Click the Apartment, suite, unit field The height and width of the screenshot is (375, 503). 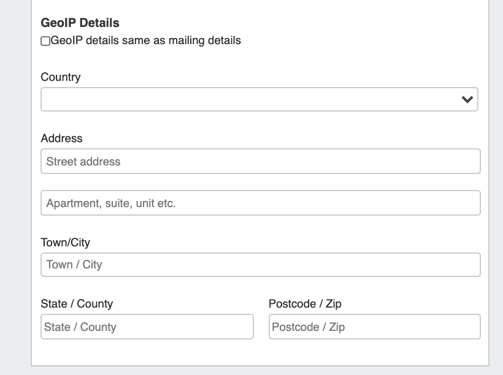[x=260, y=203]
